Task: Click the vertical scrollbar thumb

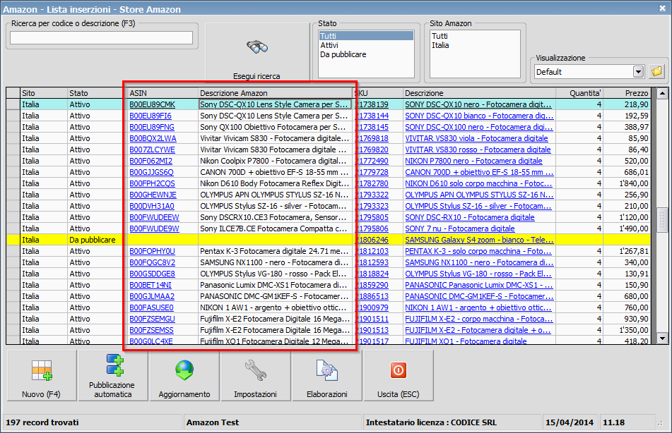Action: (663, 221)
